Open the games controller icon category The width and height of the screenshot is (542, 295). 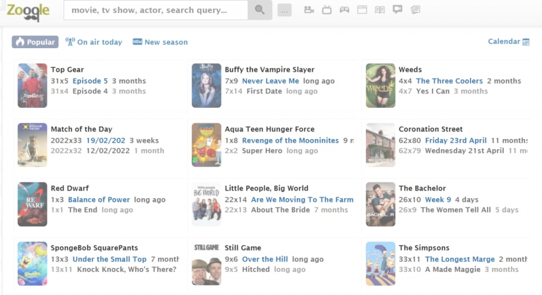(x=344, y=10)
